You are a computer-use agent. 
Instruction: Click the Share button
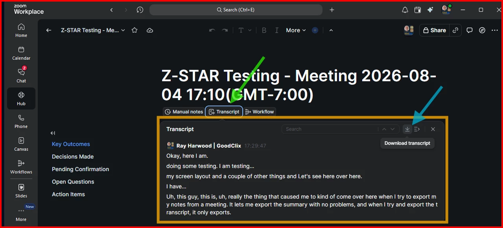point(434,30)
